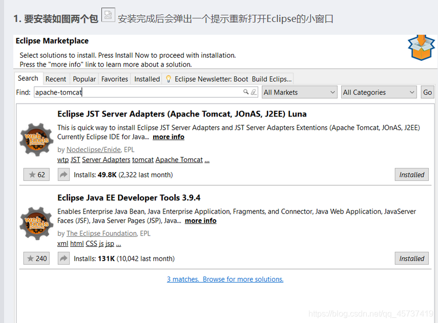Click the share arrow for JST Server Adapters
The image size is (438, 323).
[64, 175]
